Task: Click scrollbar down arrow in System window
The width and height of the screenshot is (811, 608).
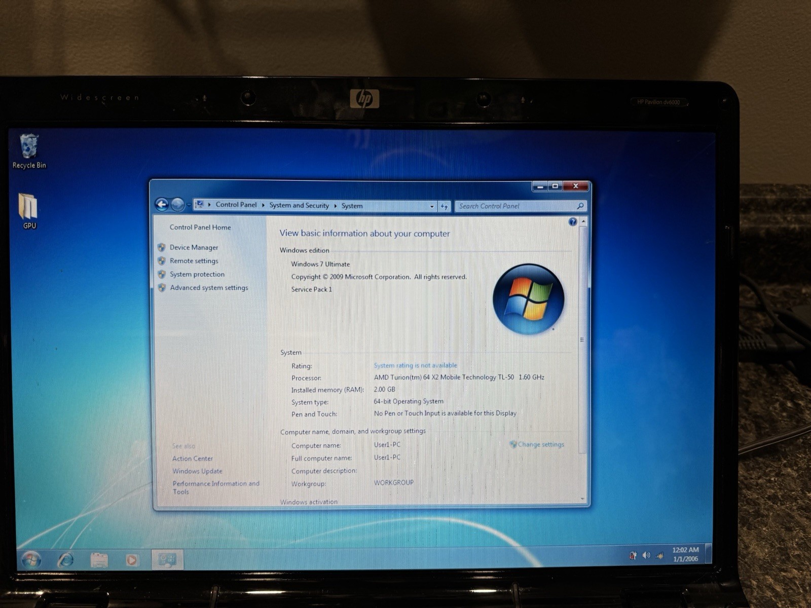Action: (x=582, y=499)
